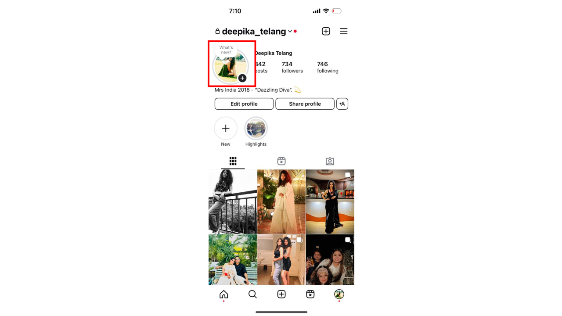Open Search from the bottom navigation
562x316 pixels.
pyautogui.click(x=252, y=294)
